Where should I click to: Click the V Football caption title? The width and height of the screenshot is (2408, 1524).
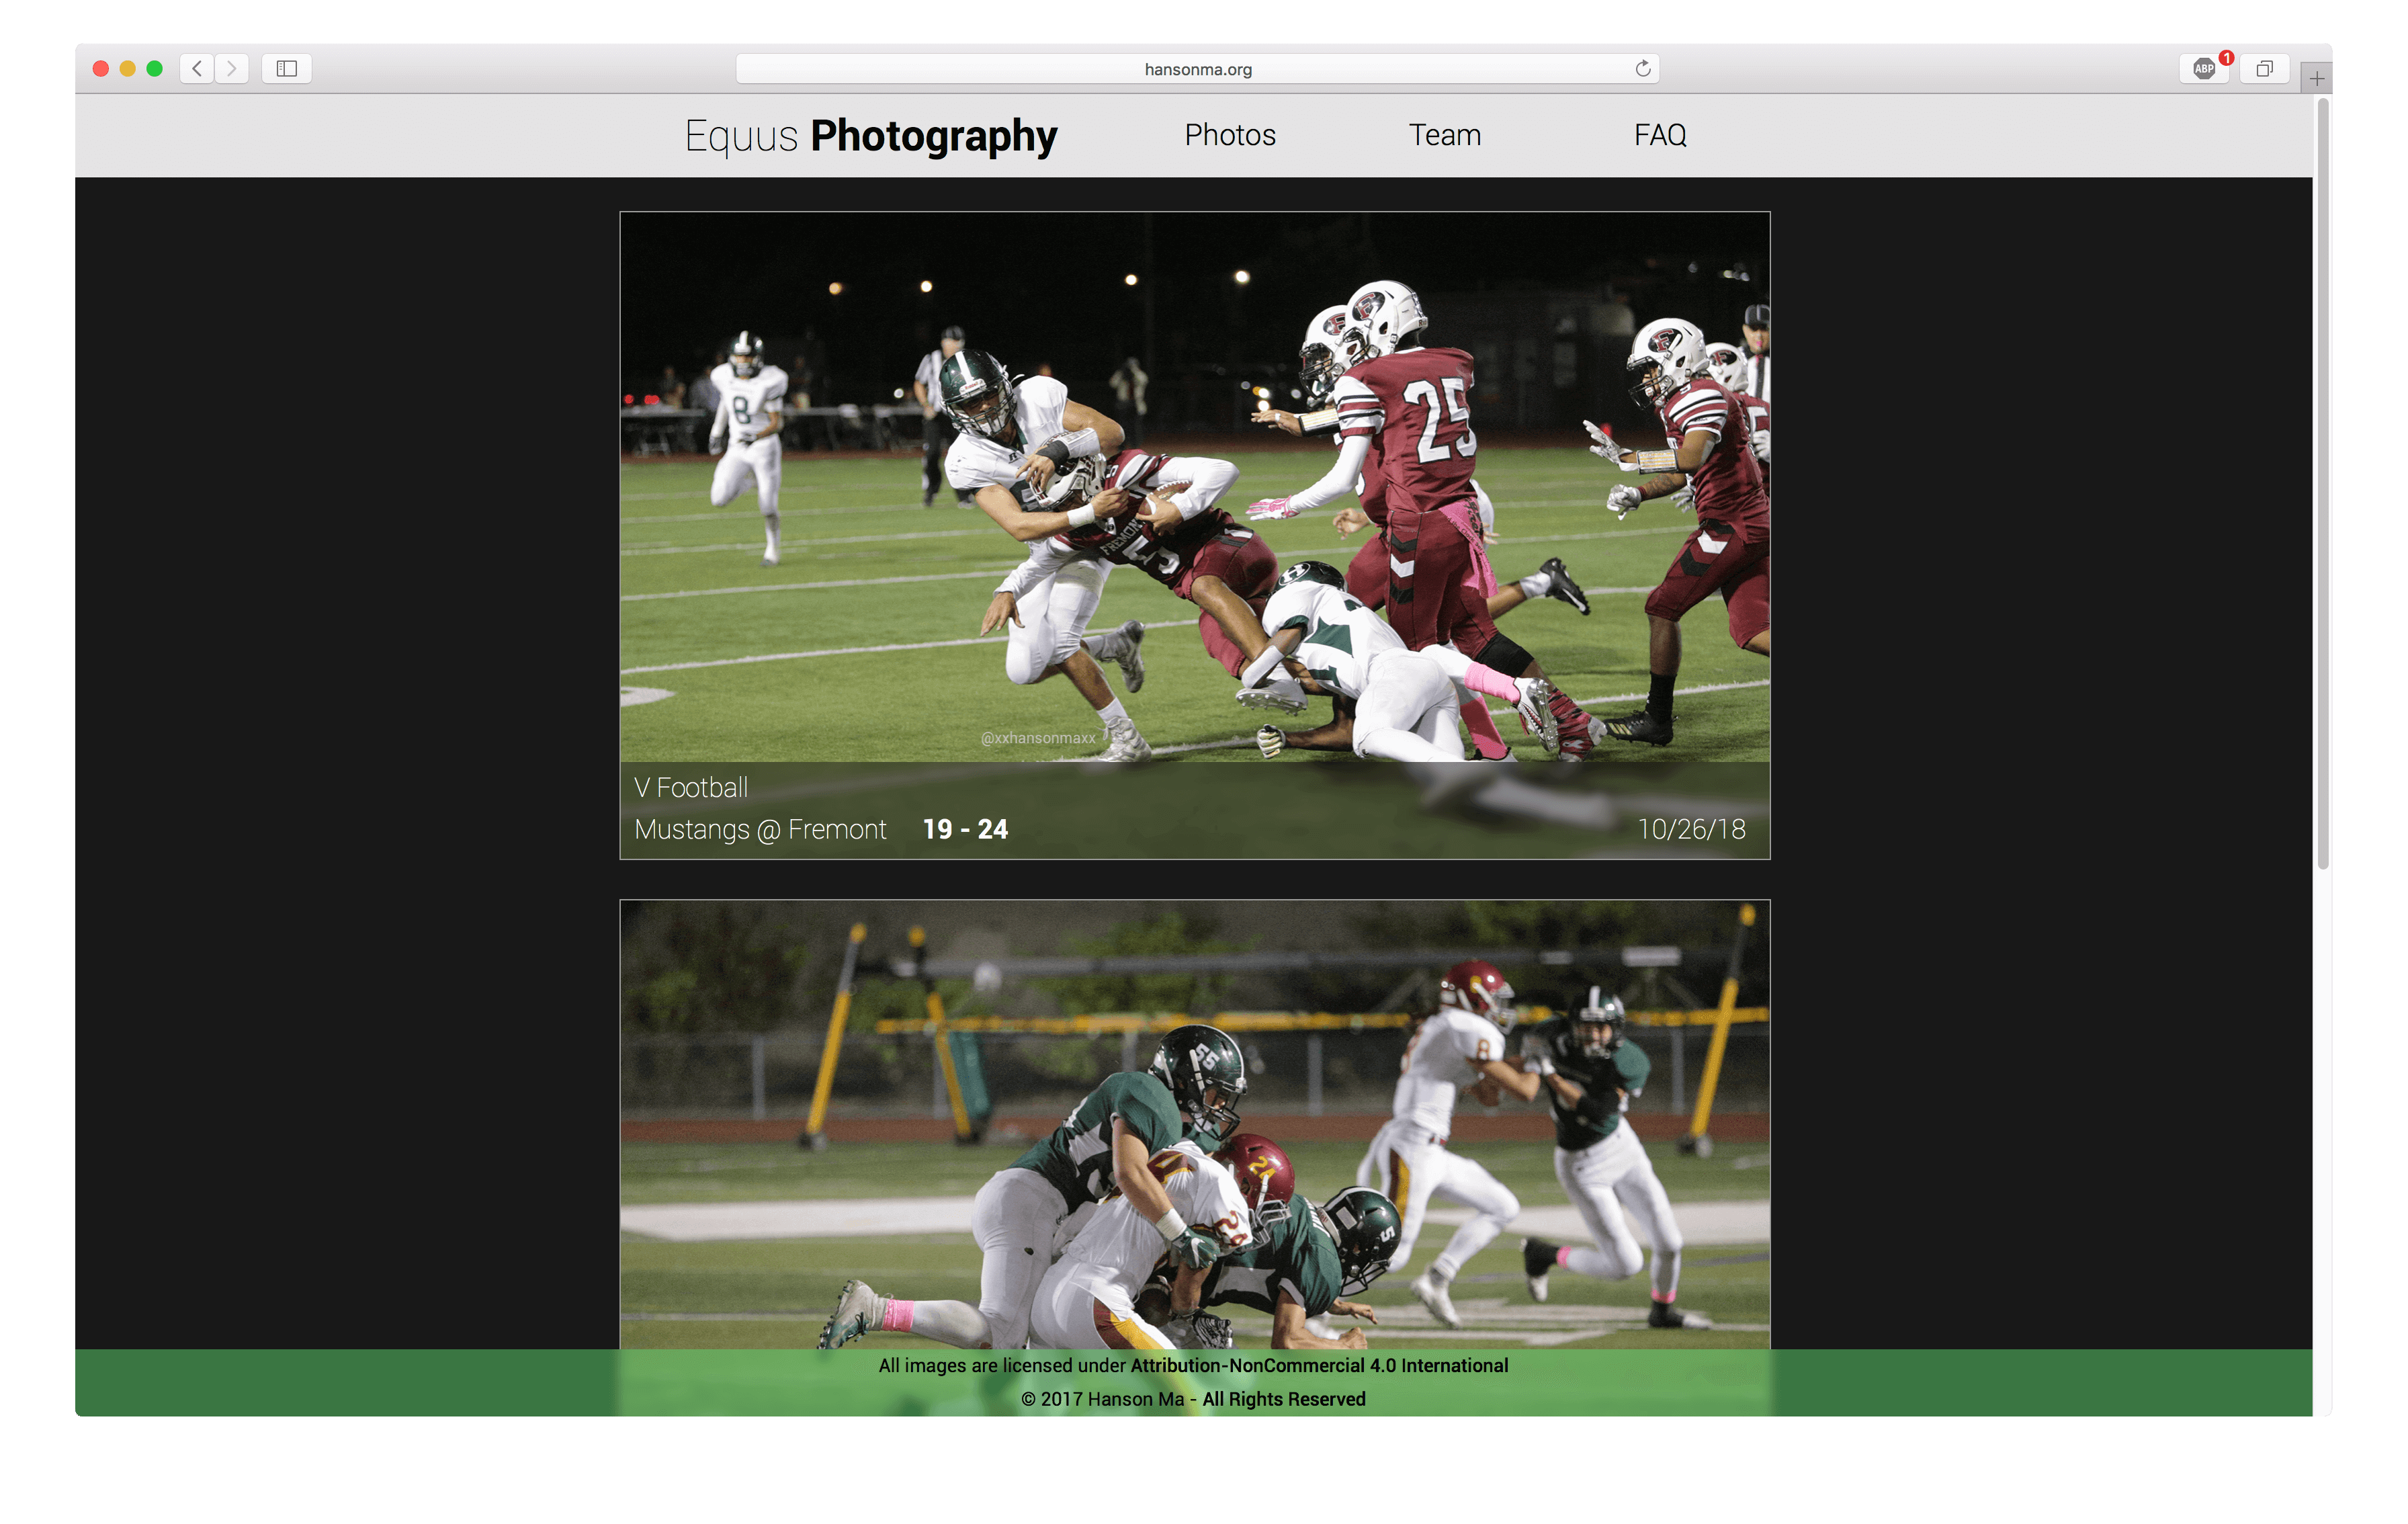691,788
